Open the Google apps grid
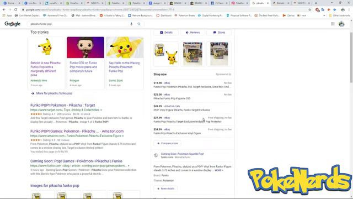The width and height of the screenshot is (353, 199). 333,24
